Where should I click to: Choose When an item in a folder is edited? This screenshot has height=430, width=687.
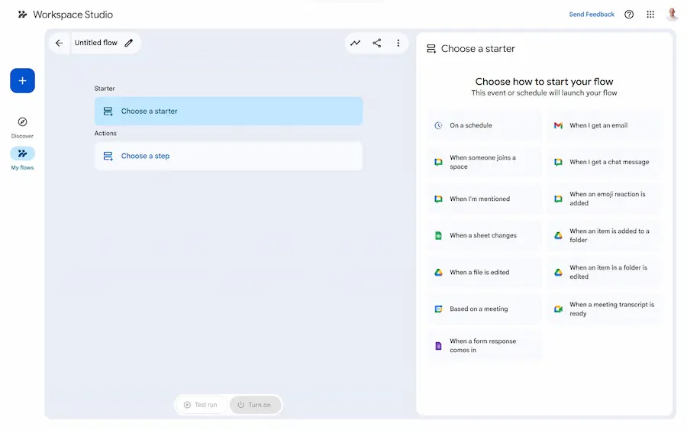(x=605, y=272)
